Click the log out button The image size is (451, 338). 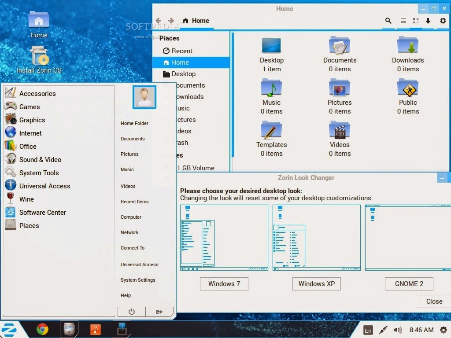[x=159, y=312]
